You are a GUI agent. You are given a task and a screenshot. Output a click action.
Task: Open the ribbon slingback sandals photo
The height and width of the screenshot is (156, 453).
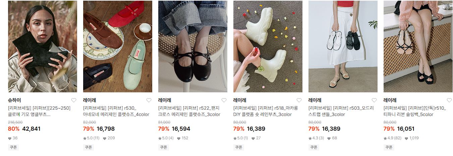[418, 46]
